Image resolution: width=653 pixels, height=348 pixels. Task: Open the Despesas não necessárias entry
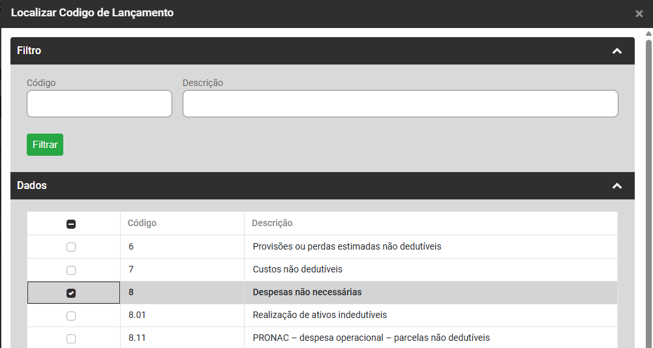click(x=307, y=292)
